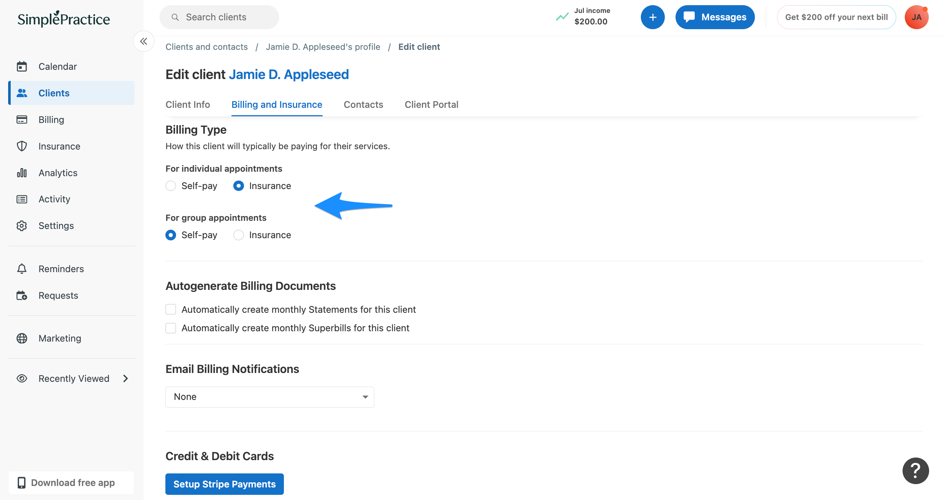Click the Calendar icon in the sidebar
This screenshot has width=945, height=500.
[x=22, y=66]
